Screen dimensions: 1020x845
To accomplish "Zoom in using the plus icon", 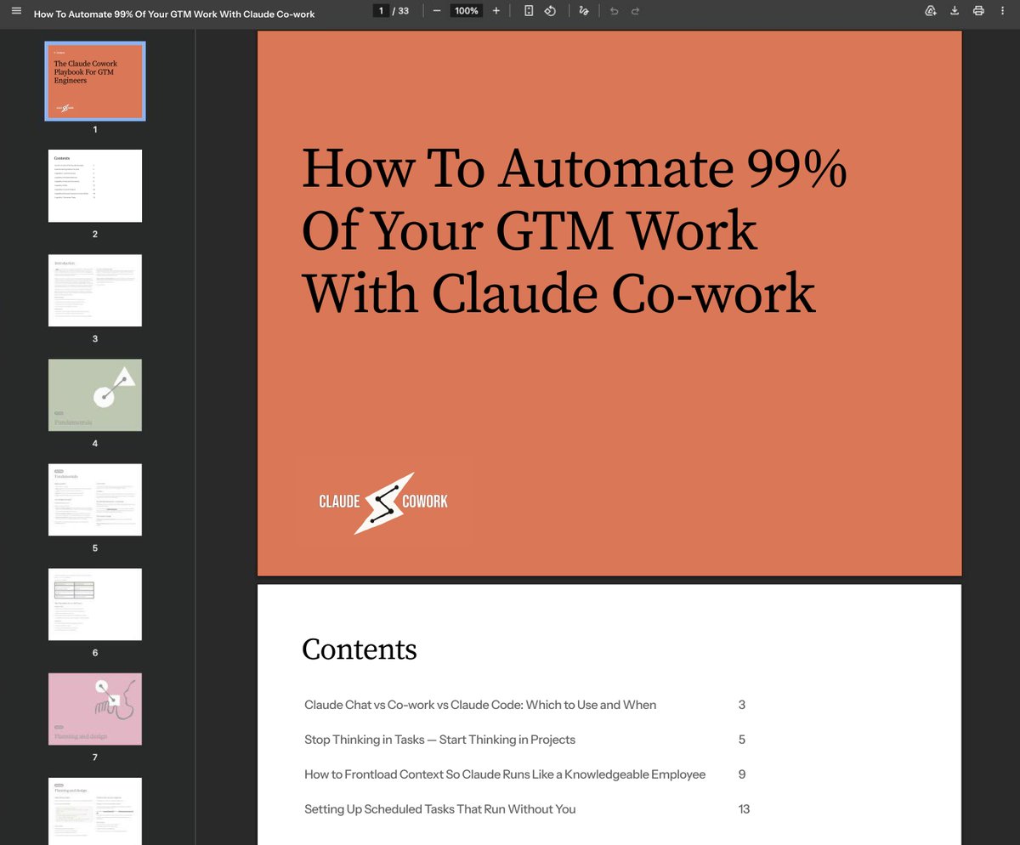I will [x=496, y=11].
